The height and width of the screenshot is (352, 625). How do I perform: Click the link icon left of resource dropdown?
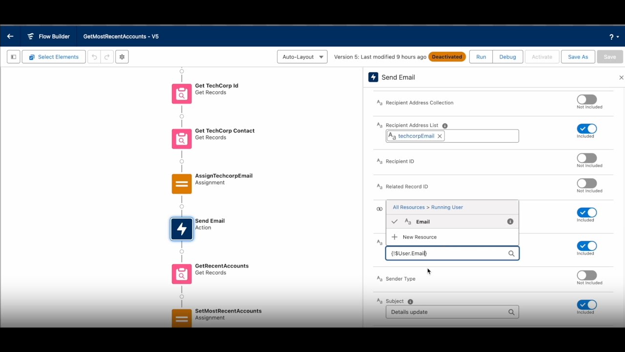pyautogui.click(x=379, y=209)
